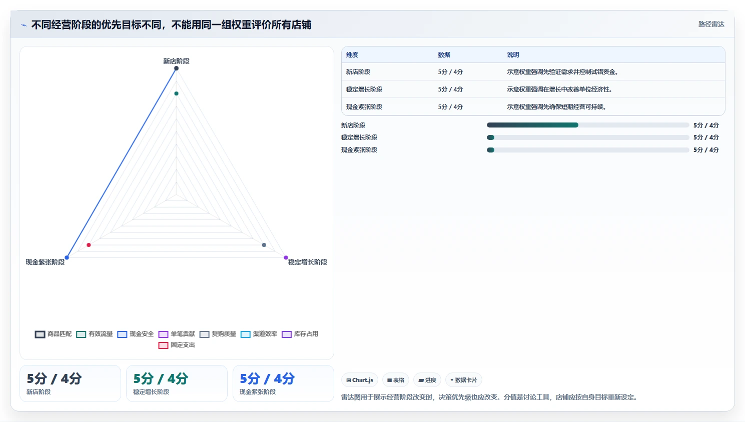745x422 pixels.
Task: Toggle the 固定支出 legend item
Action: (x=177, y=345)
